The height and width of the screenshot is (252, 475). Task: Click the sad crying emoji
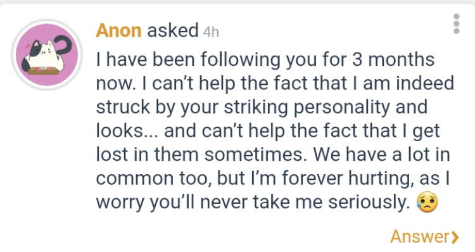[x=427, y=202]
